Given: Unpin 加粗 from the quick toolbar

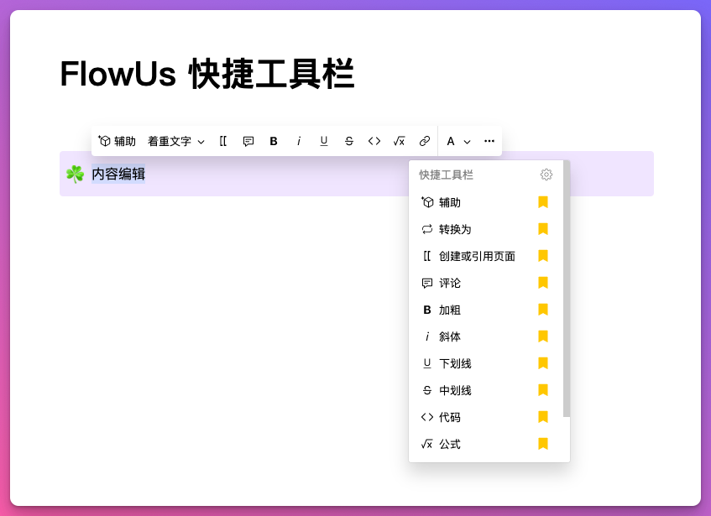Looking at the screenshot, I should point(543,310).
